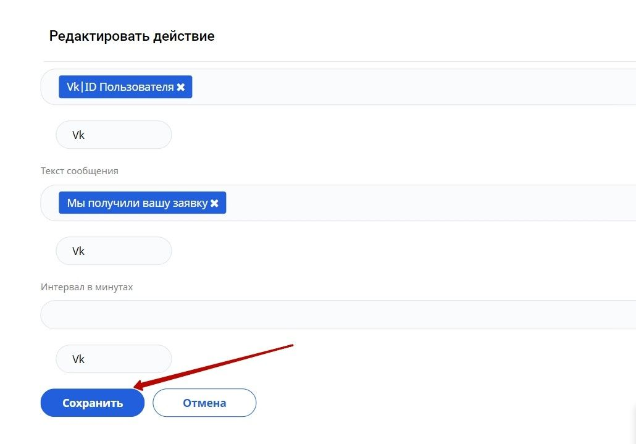The height and width of the screenshot is (444, 636).
Task: Click the word "Vk" inside the user ID chip
Action: [73, 87]
